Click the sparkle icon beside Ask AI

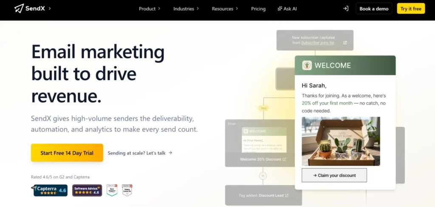tap(280, 9)
